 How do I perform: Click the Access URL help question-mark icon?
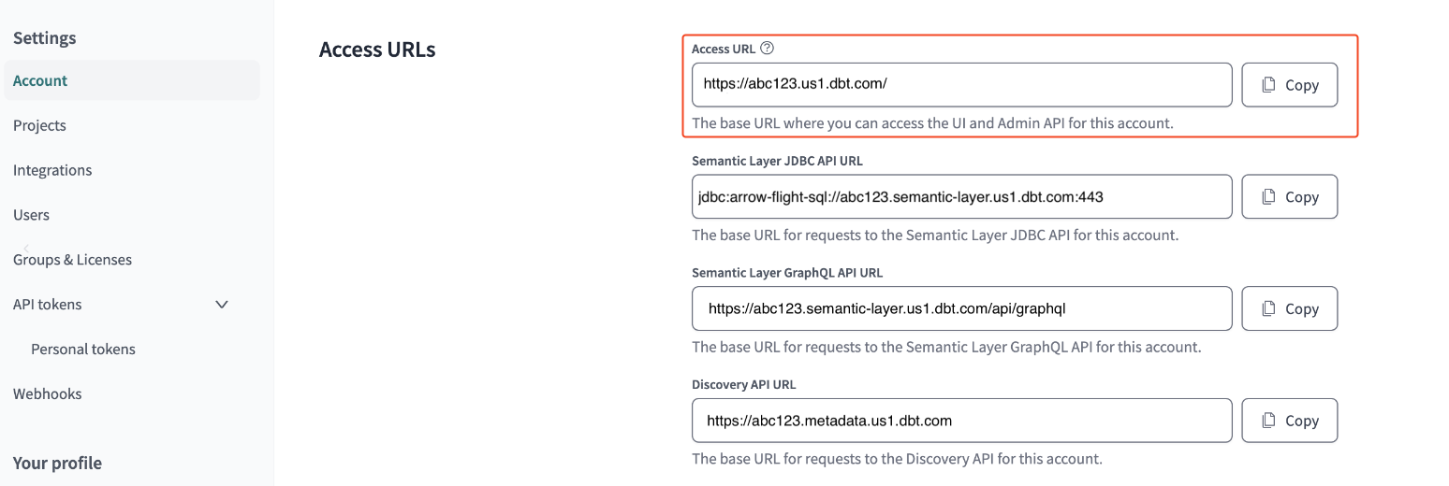coord(768,49)
